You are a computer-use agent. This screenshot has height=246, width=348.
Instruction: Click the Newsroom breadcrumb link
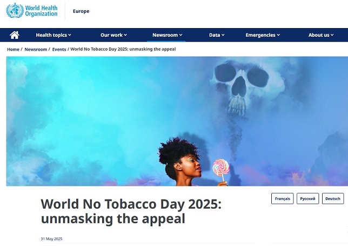click(35, 49)
